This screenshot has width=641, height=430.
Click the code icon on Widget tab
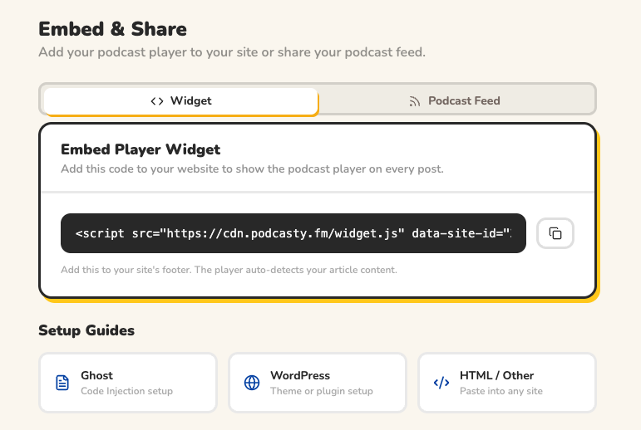tap(157, 101)
